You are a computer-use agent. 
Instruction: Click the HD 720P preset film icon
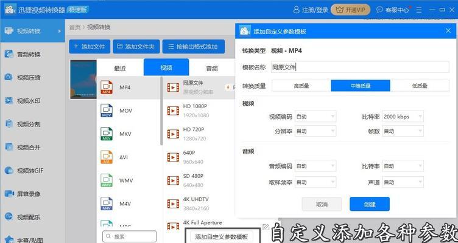click(x=173, y=134)
